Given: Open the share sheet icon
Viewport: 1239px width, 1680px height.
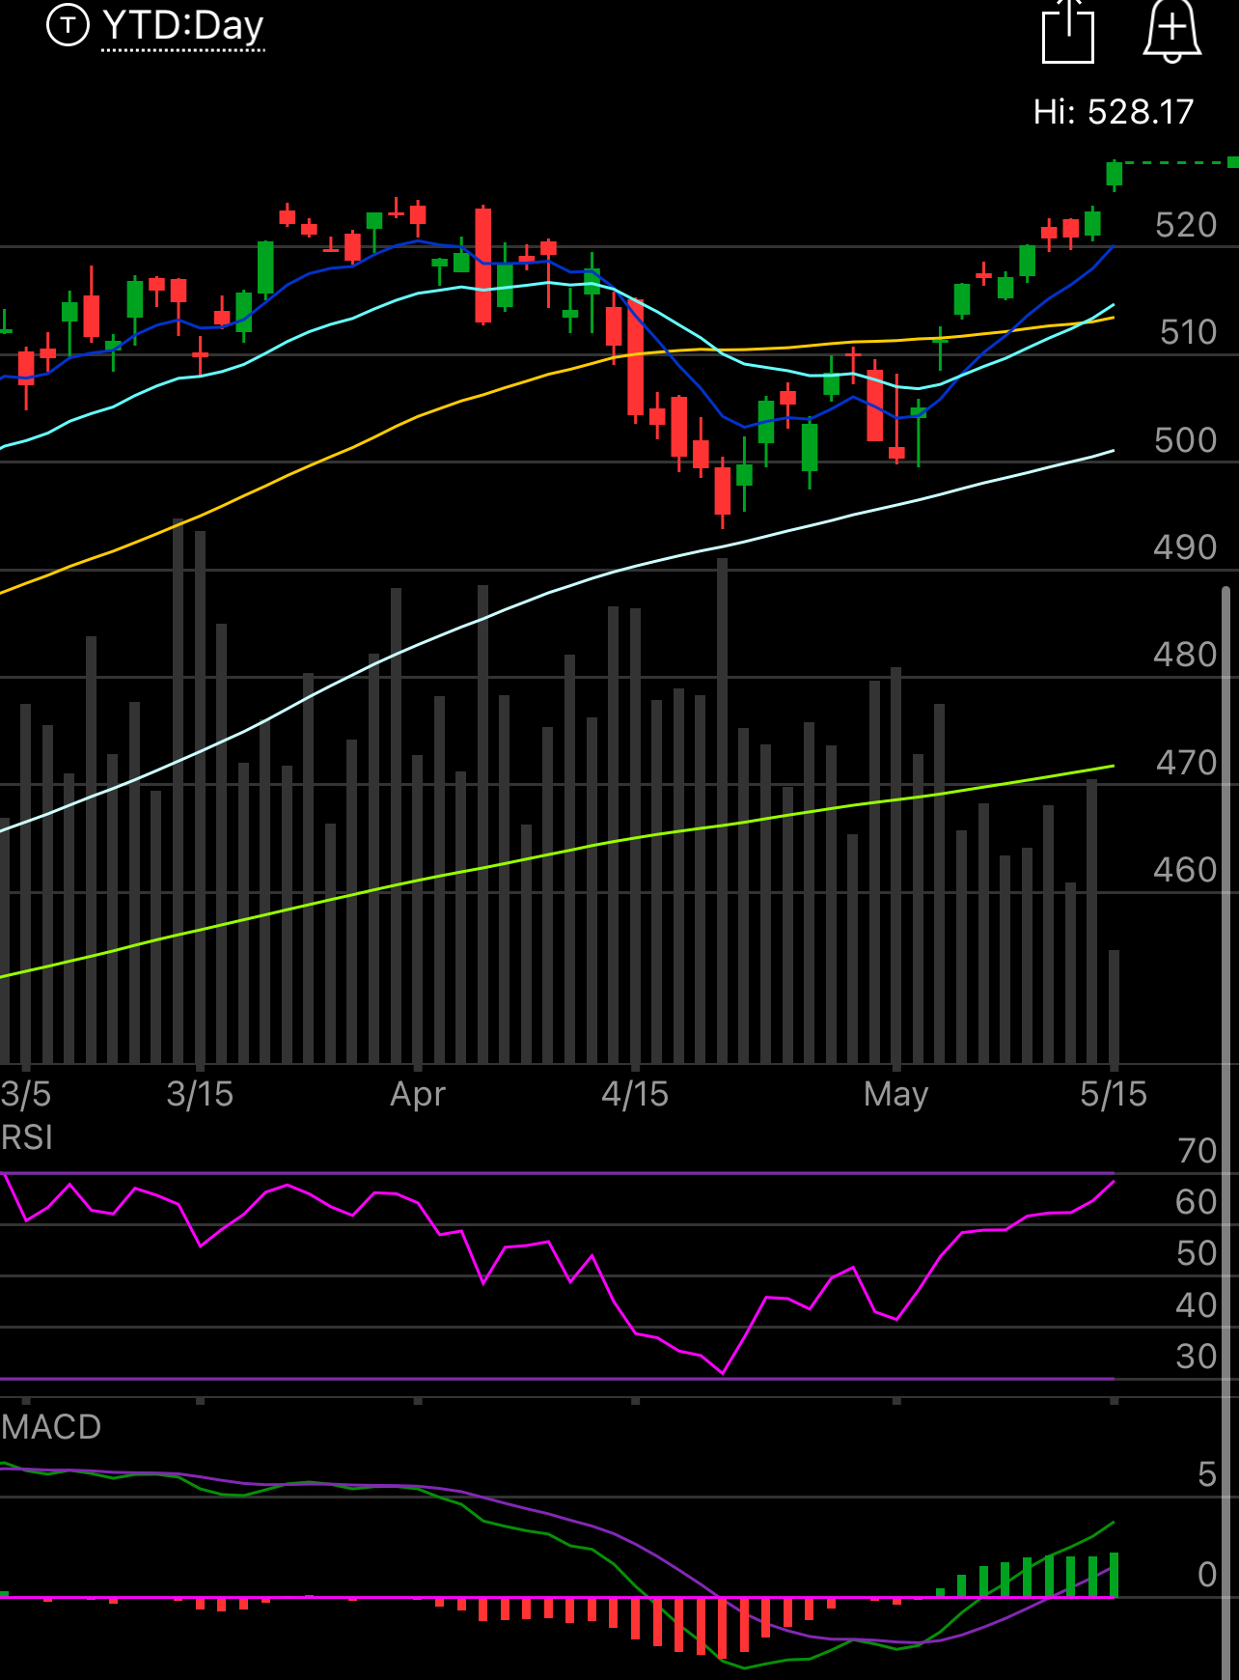Looking at the screenshot, I should pyautogui.click(x=1068, y=32).
